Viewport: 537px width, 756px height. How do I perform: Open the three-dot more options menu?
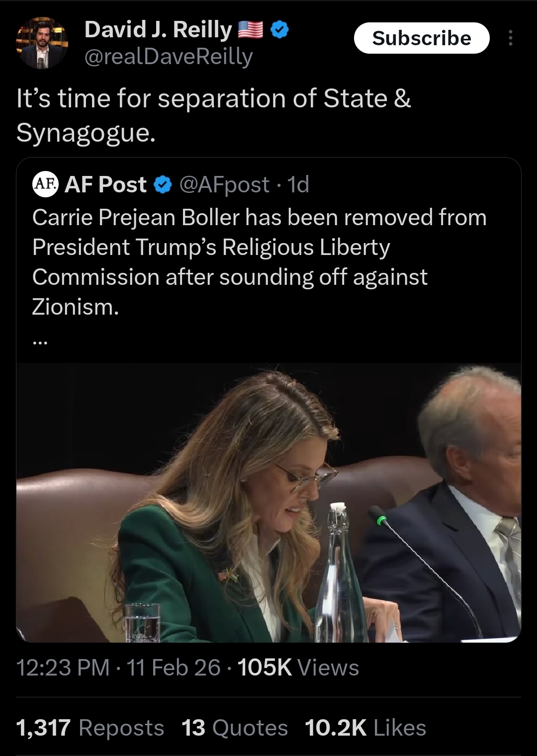[510, 38]
